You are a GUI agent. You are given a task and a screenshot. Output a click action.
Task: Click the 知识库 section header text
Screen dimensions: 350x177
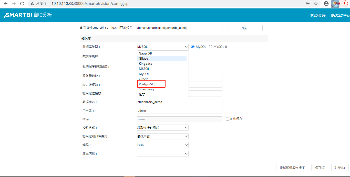pos(86,39)
